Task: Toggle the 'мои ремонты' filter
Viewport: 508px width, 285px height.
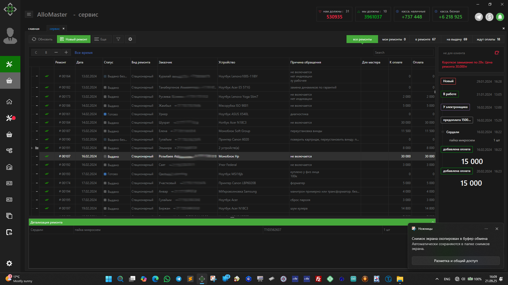Action: [x=394, y=39]
